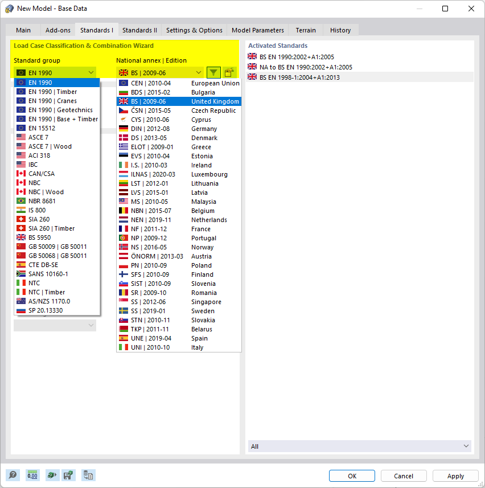Go to the Model Parameters tab
Viewport: 485px width, 488px height.
(258, 30)
